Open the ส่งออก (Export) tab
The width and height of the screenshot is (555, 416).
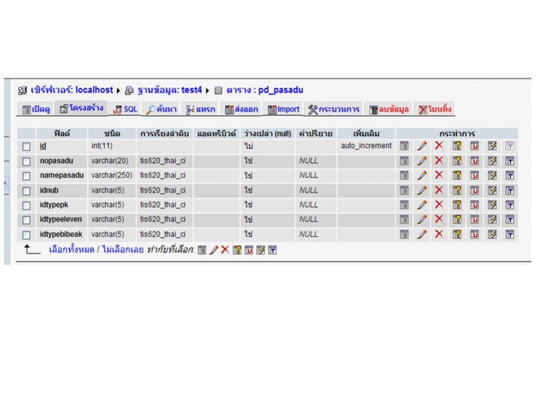click(242, 109)
